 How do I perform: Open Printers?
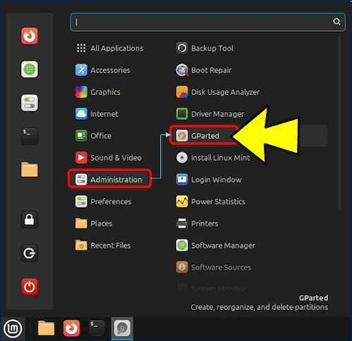coord(197,223)
